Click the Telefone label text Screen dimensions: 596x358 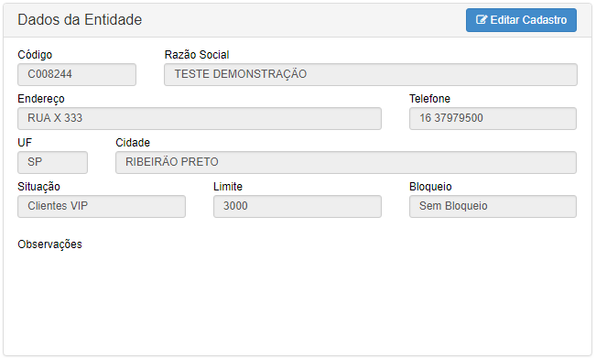pyautogui.click(x=430, y=99)
